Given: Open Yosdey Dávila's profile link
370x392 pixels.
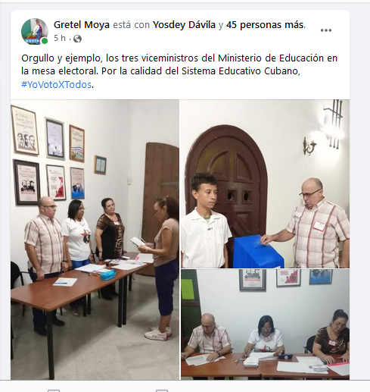Looking at the screenshot, I should 184,25.
